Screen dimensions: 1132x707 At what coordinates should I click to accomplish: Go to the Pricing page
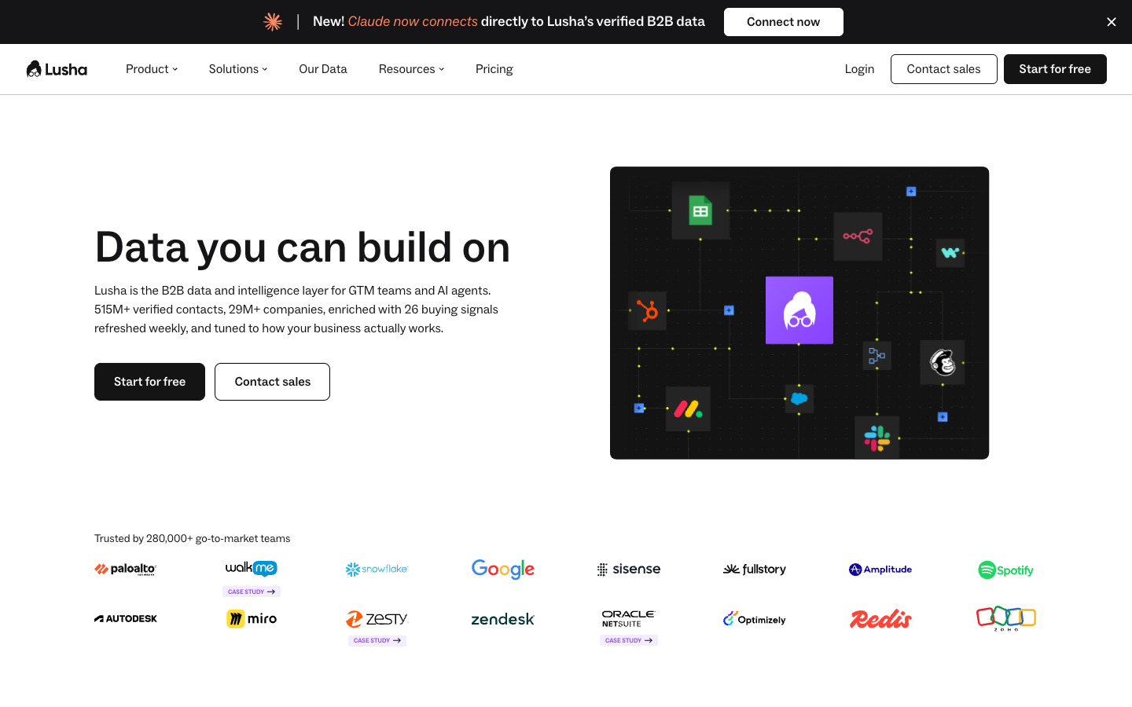(494, 69)
